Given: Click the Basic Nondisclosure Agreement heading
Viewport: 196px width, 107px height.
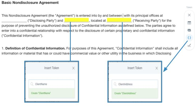Looking at the screenshot, I should point(30,3).
